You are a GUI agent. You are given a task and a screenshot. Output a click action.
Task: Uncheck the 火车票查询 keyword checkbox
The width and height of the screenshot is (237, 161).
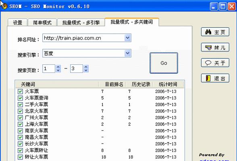pyautogui.click(x=20, y=98)
